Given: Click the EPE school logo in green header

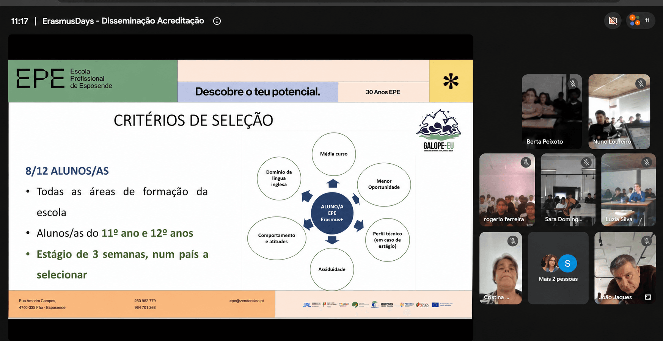Looking at the screenshot, I should pyautogui.click(x=64, y=78).
